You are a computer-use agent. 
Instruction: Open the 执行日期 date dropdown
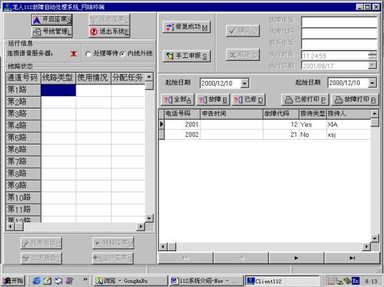tap(372, 65)
